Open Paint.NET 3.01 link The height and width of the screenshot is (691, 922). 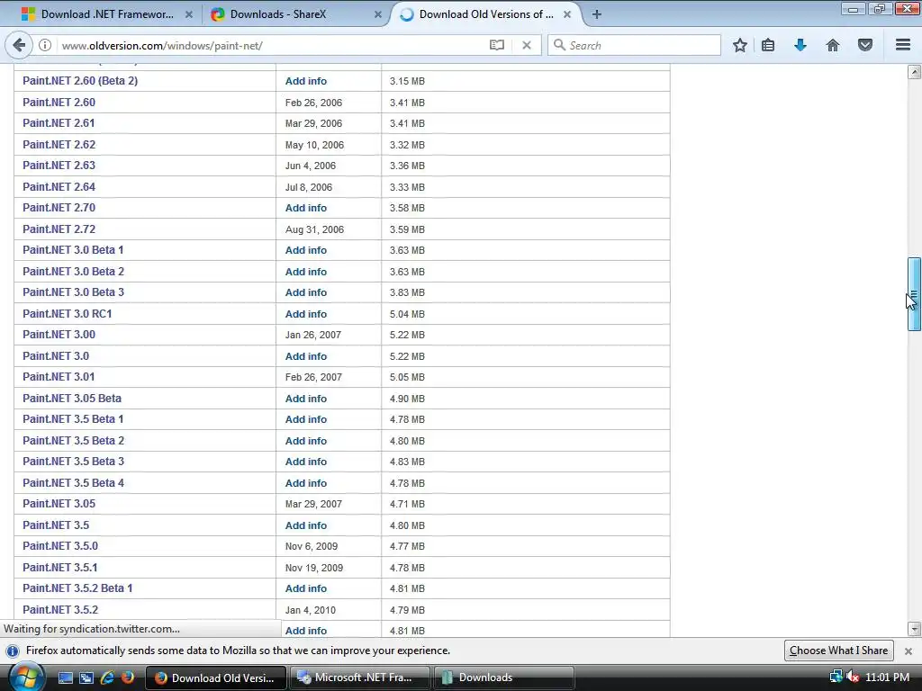point(59,377)
